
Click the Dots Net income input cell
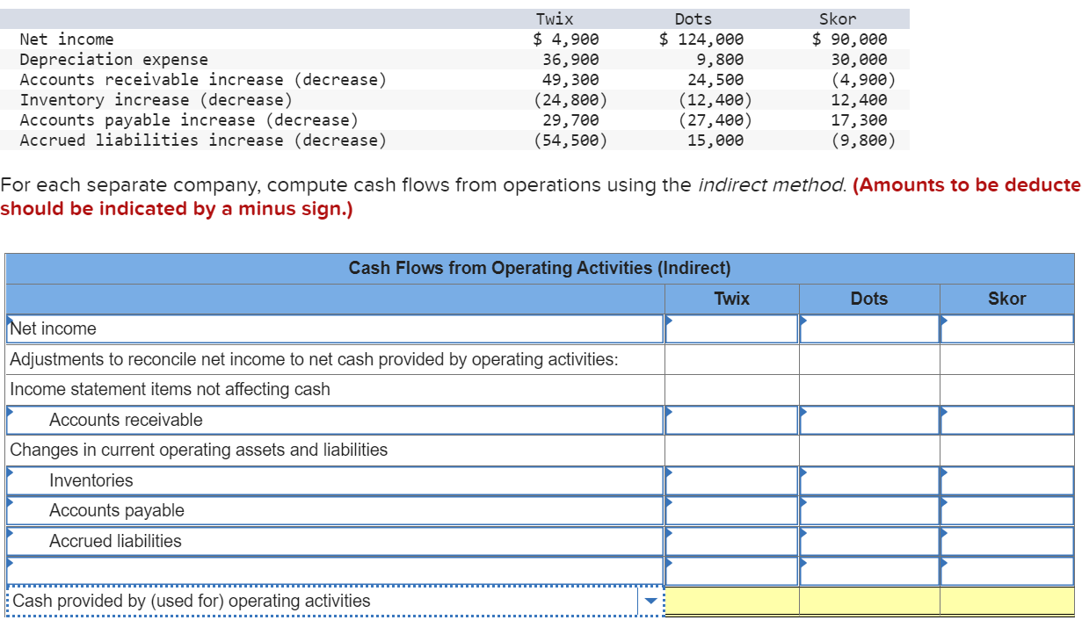868,329
